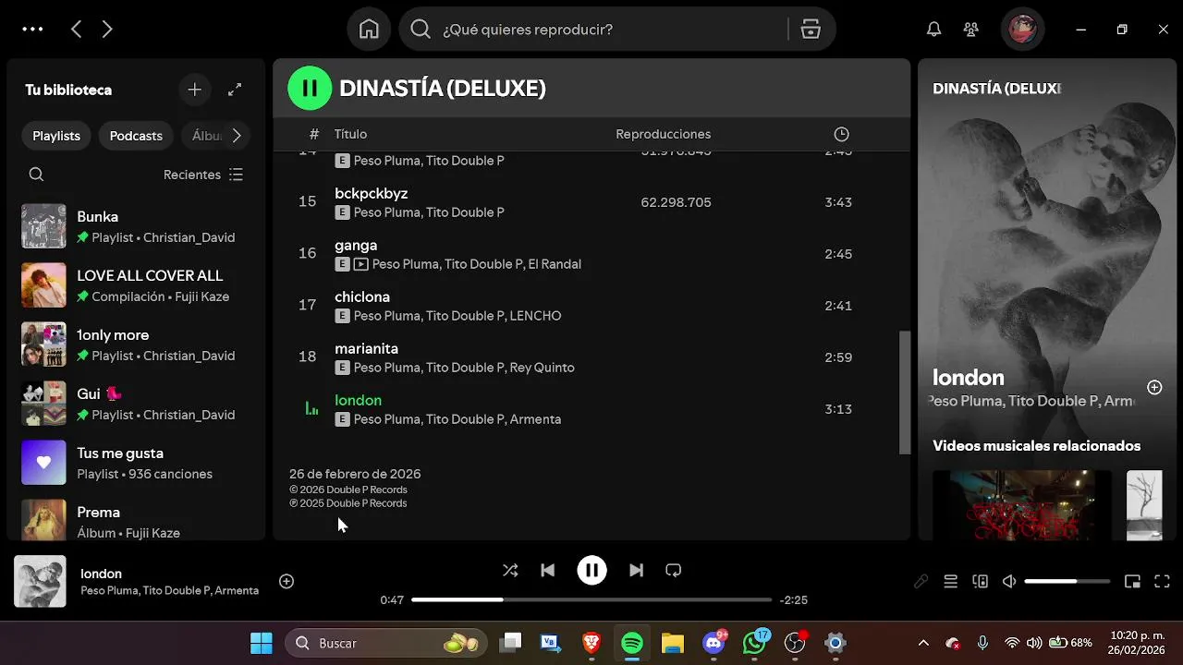
Task: Sort by the Título column header
Action: (350, 134)
